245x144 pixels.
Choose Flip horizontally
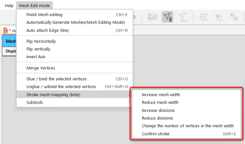pos(41,41)
